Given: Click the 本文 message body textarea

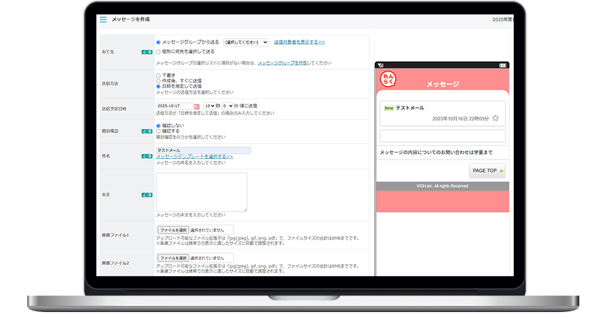Looking at the screenshot, I should 202,192.
